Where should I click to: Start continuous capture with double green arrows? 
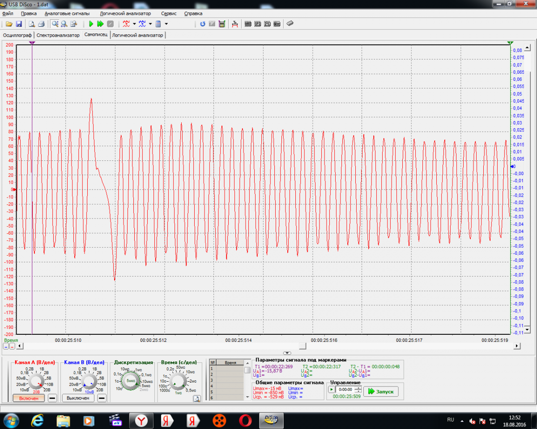(100, 24)
